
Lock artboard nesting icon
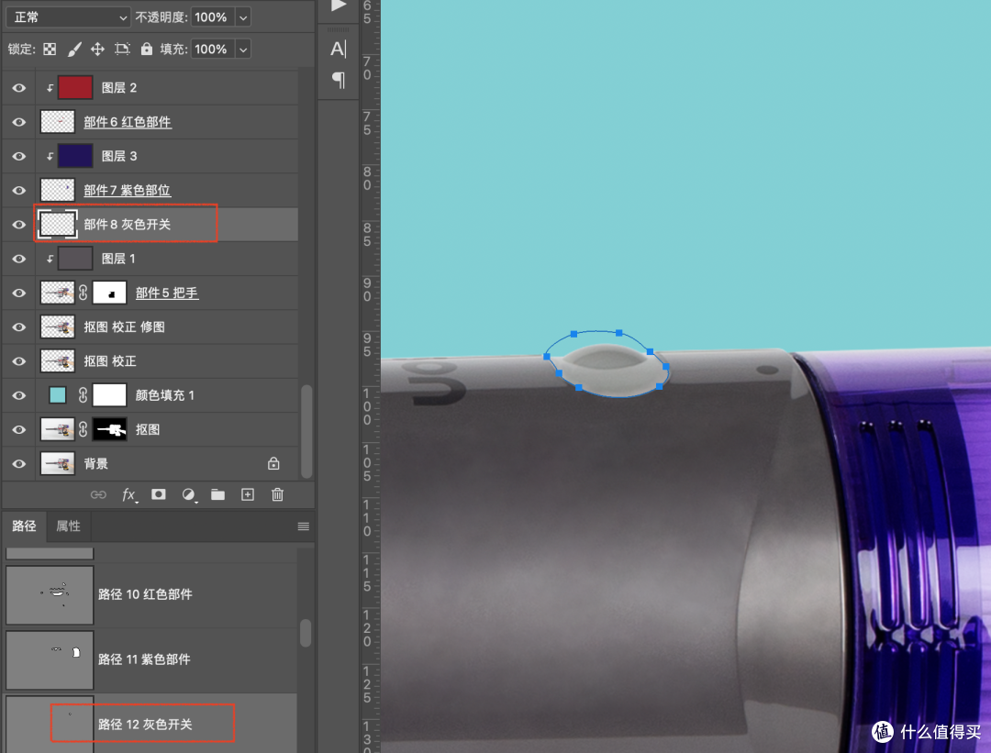point(122,50)
